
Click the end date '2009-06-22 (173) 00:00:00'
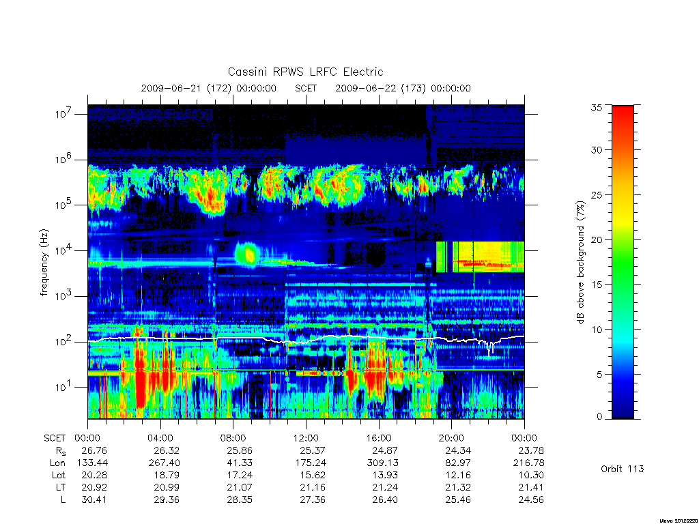point(403,88)
